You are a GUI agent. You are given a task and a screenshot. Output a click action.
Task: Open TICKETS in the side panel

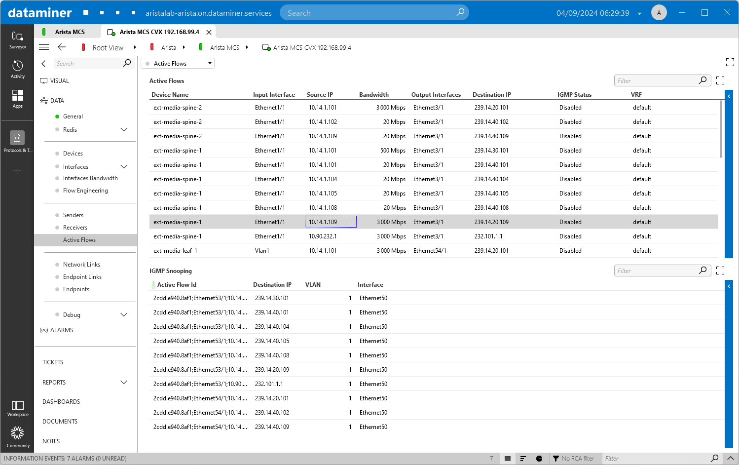53,362
